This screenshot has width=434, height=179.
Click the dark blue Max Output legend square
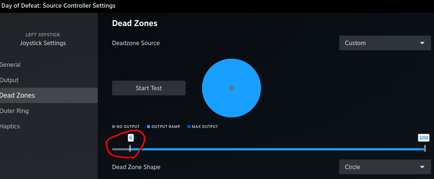(x=189, y=127)
